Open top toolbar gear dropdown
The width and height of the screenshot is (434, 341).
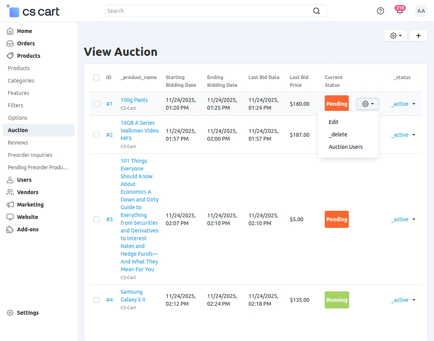(395, 36)
